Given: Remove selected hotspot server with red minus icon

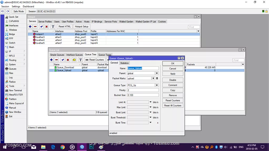Looking at the screenshot, I should point(35,27).
